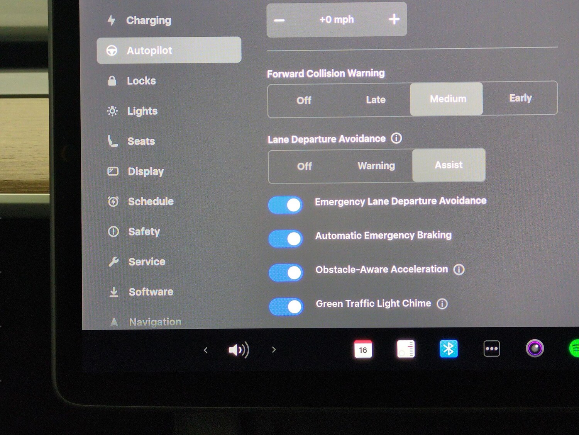Open the app launcher ellipsis icon
Screen dimensions: 579x435
[x=491, y=348]
